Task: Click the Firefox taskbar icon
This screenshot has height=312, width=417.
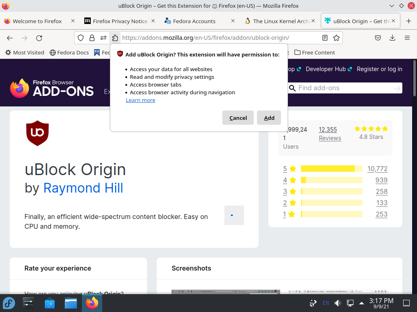Action: pos(92,303)
